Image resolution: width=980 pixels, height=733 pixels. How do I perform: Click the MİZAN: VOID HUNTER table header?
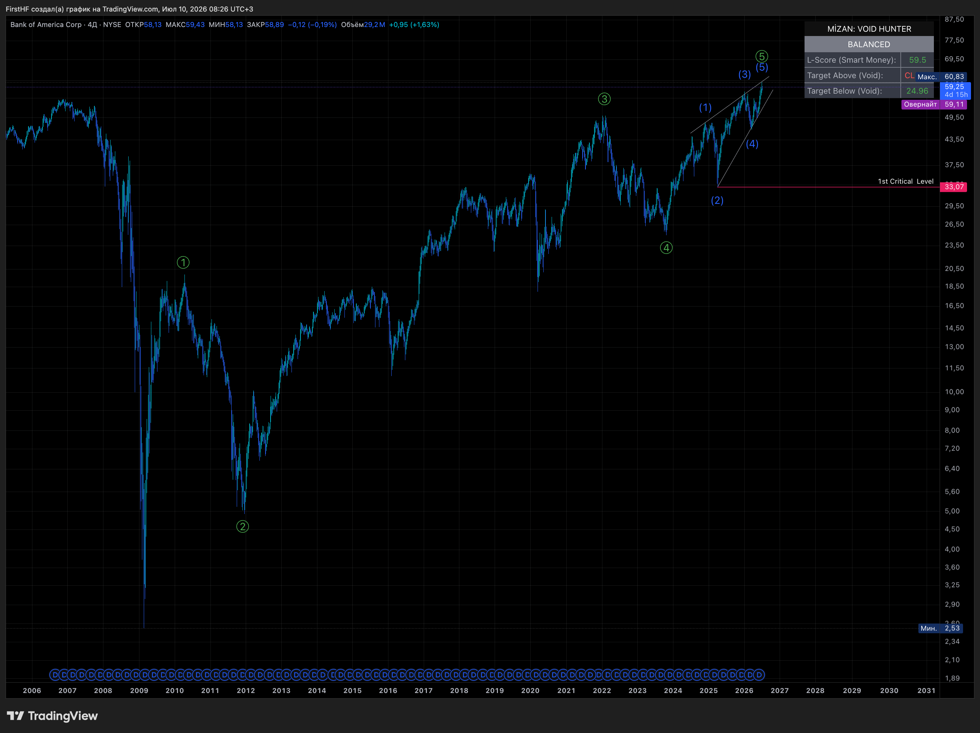click(x=869, y=29)
